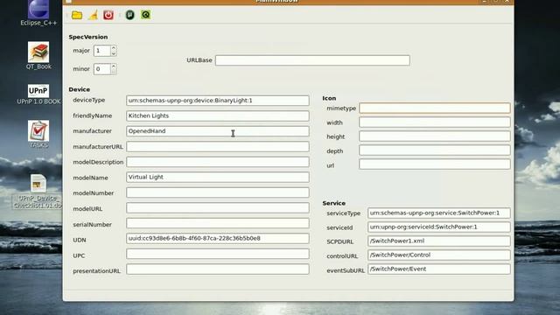Click the Icon width input field
The image size is (560, 315).
tap(435, 122)
